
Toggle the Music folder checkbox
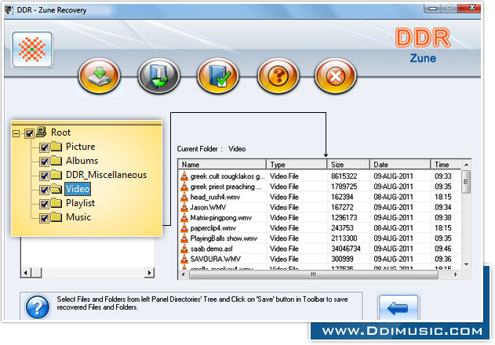coord(44,218)
